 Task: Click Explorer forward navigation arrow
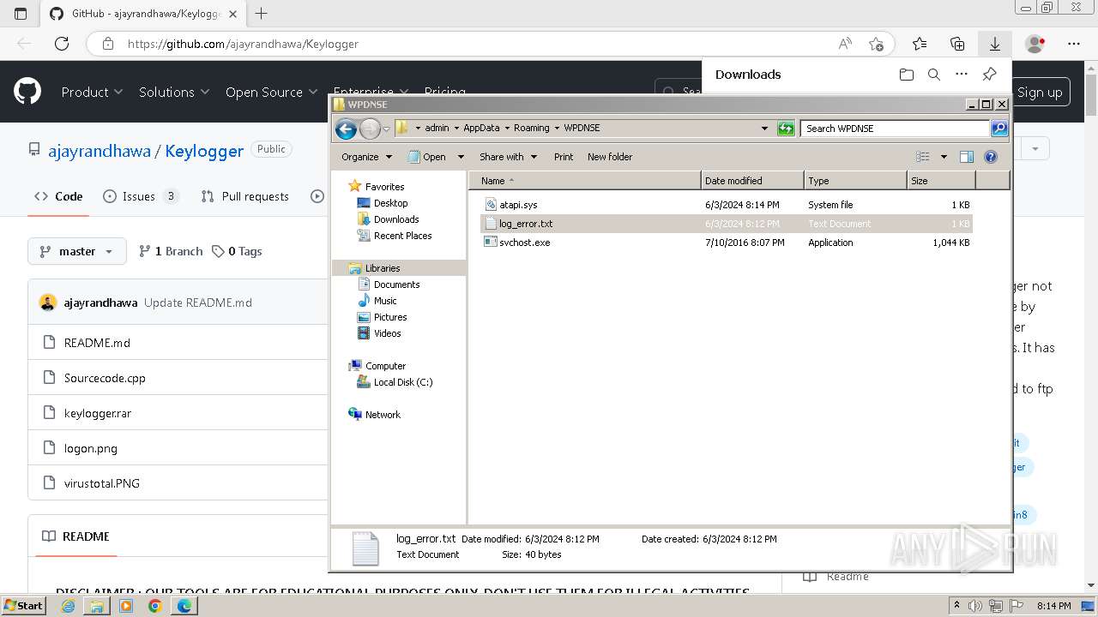(370, 129)
